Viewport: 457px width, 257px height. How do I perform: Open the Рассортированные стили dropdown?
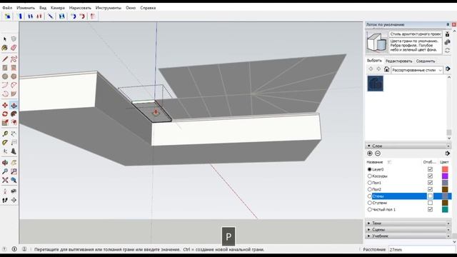click(417, 70)
